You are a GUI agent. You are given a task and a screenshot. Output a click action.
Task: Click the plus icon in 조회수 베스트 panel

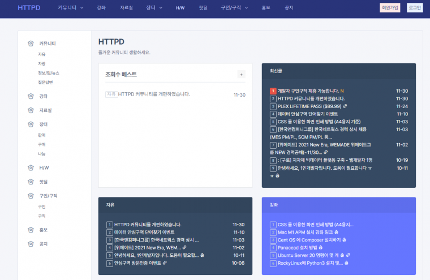click(241, 74)
